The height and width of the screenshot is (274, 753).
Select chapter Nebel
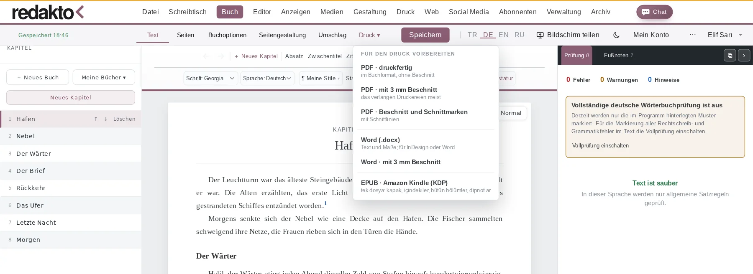pyautogui.click(x=70, y=136)
